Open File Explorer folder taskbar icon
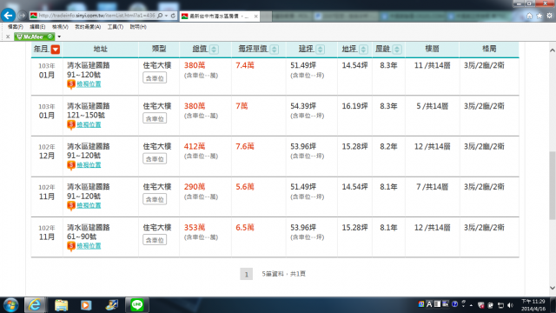 point(61,305)
